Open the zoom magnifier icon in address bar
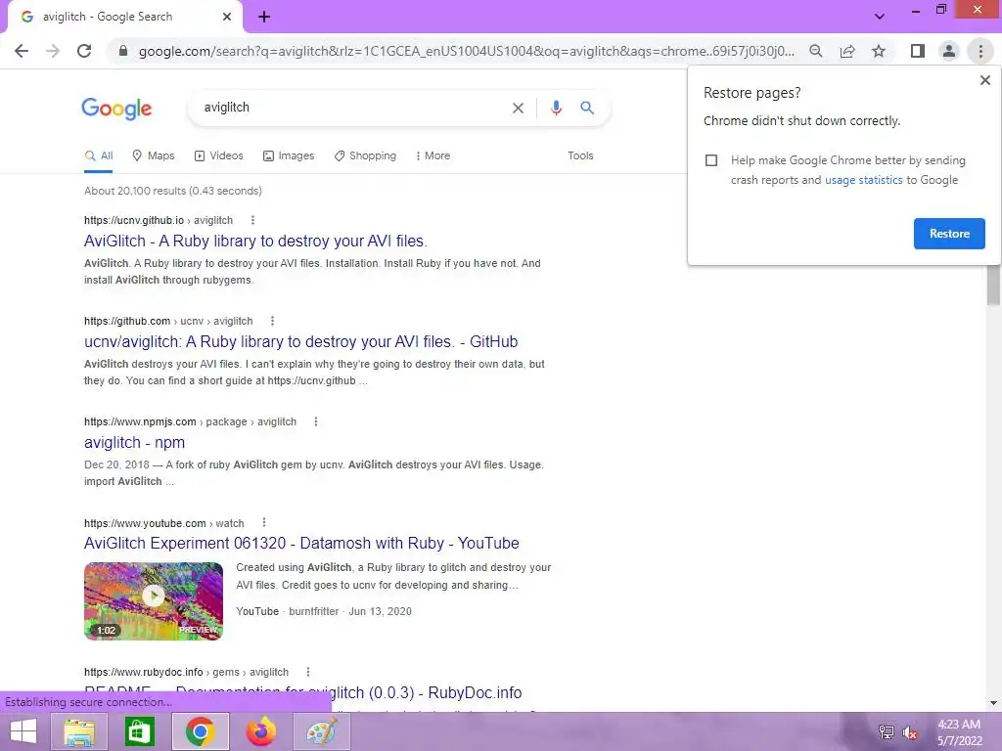Image resolution: width=1002 pixels, height=751 pixels. pyautogui.click(x=815, y=51)
